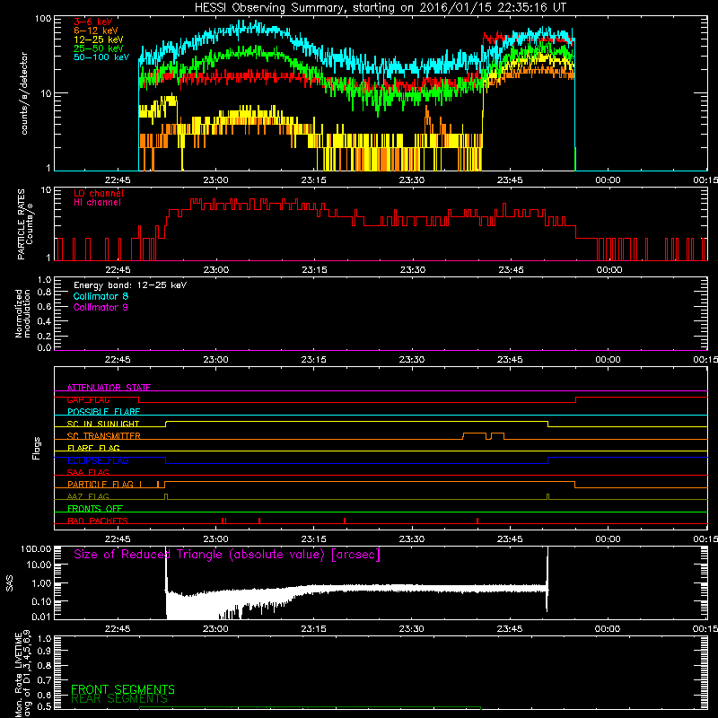Click the LO channel legend label

[x=99, y=193]
